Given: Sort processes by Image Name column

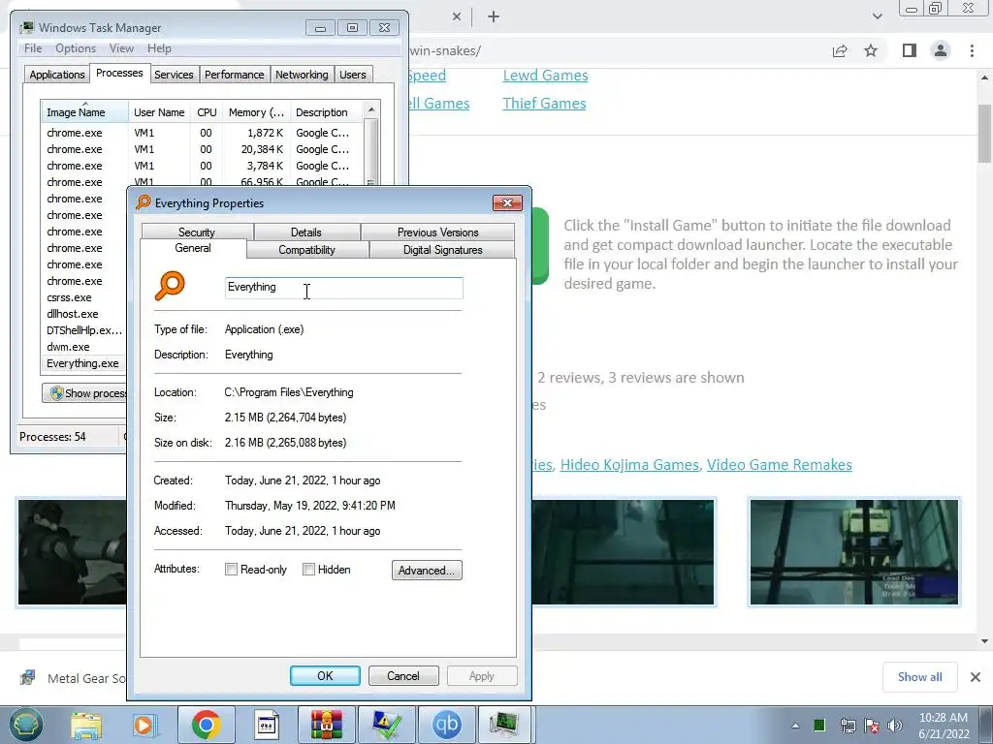Looking at the screenshot, I should [84, 112].
